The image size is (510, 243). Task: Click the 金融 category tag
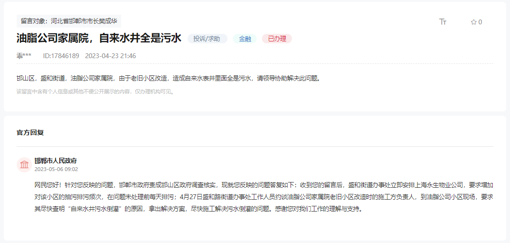(x=245, y=39)
